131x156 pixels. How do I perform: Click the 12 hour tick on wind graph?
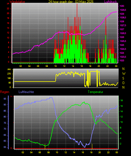(x=64, y=66)
